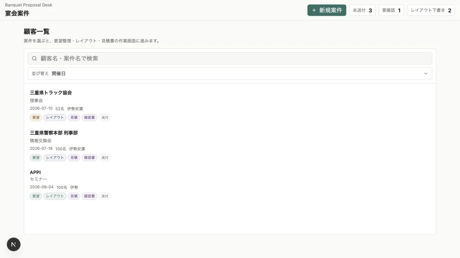Screen dimensions: 460x258
Task: Click レイアウト tag for APPI
Action: tap(55, 196)
